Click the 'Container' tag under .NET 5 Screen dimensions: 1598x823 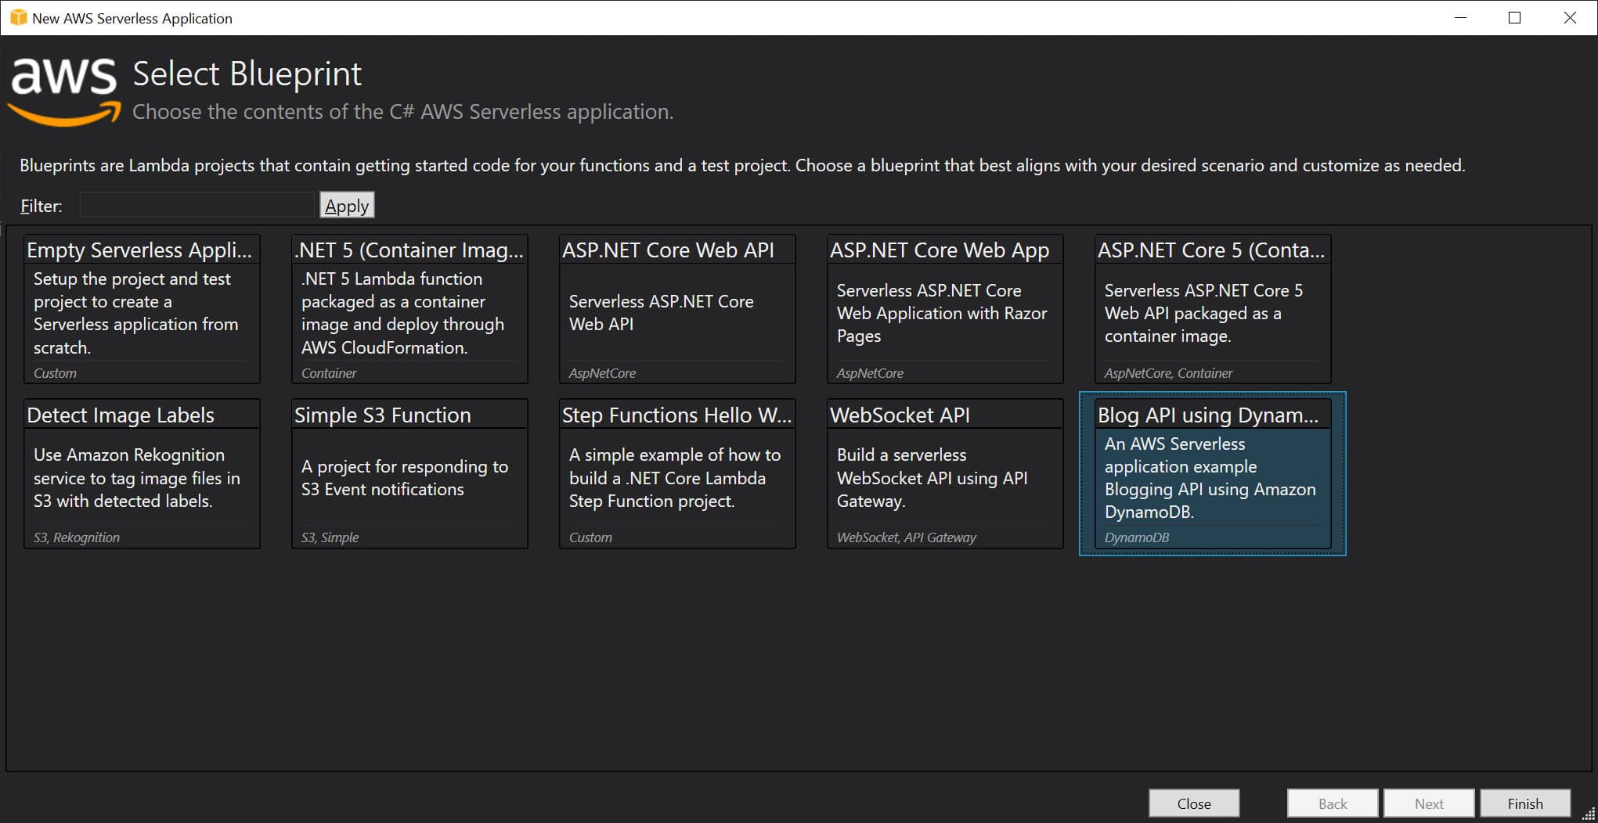[329, 373]
